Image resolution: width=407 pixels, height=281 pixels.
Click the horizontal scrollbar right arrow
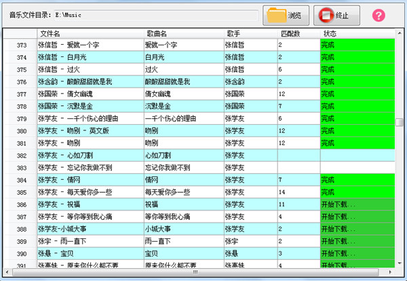click(391, 271)
